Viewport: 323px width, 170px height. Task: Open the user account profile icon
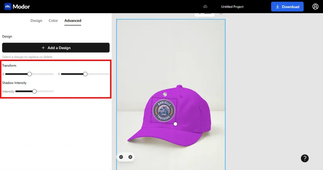[x=315, y=7]
